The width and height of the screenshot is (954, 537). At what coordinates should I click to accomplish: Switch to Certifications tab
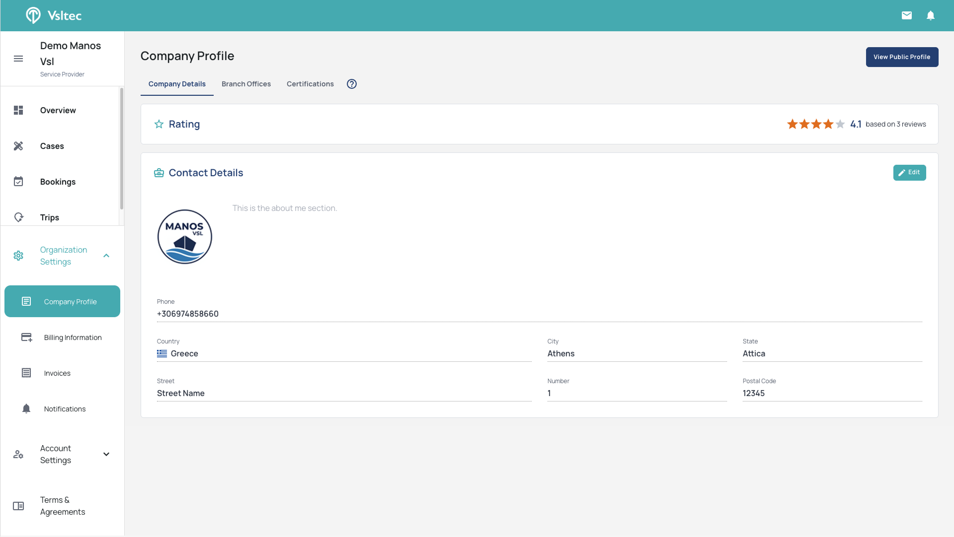click(x=310, y=84)
